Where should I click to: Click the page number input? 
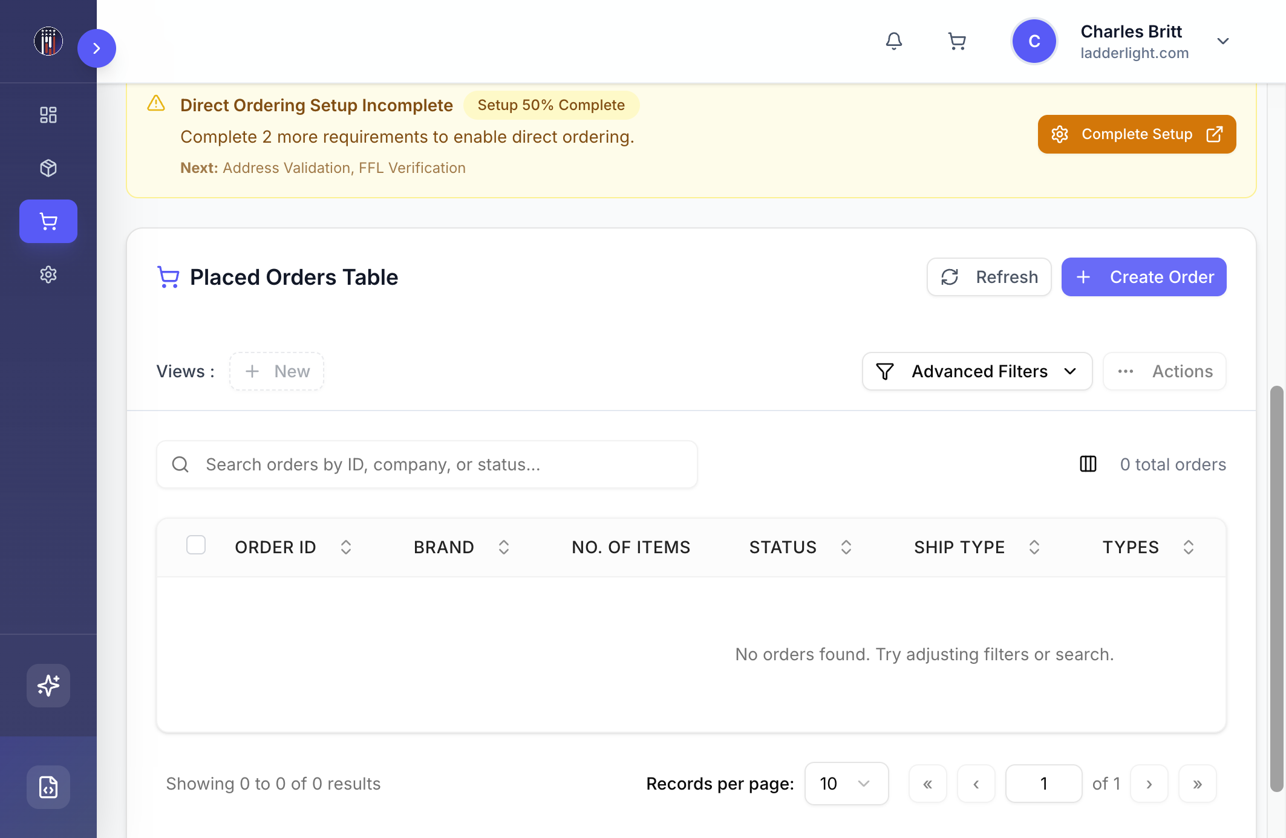[x=1044, y=784]
